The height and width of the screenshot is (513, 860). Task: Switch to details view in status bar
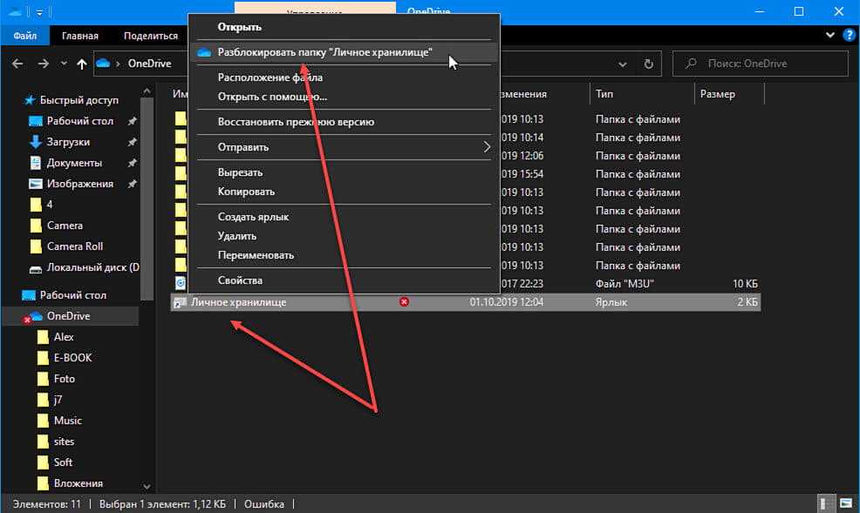point(825,503)
